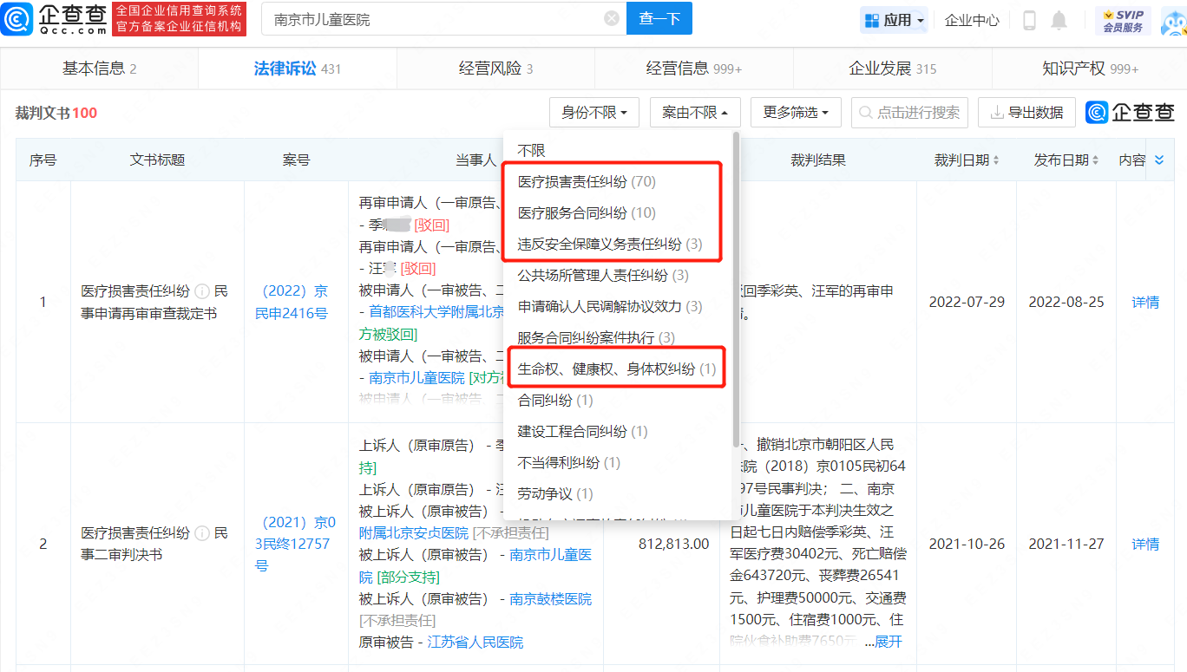Open the notification bell
The image size is (1187, 672).
click(x=1059, y=20)
